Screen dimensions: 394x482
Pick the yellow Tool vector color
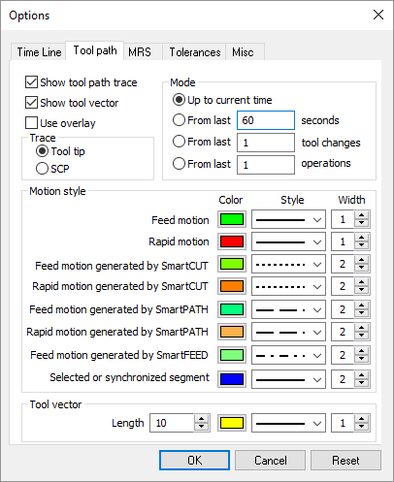[232, 423]
